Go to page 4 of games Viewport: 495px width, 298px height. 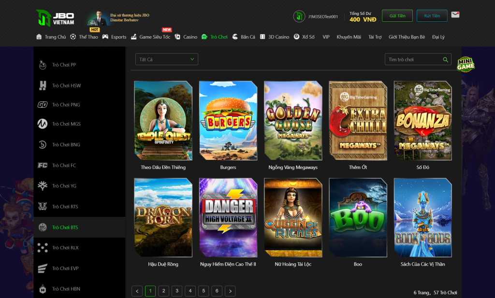190,291
